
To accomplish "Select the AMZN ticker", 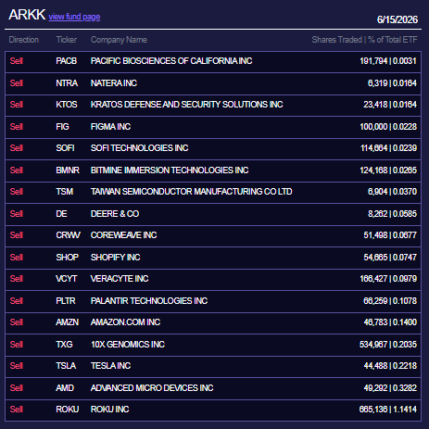I will [68, 322].
